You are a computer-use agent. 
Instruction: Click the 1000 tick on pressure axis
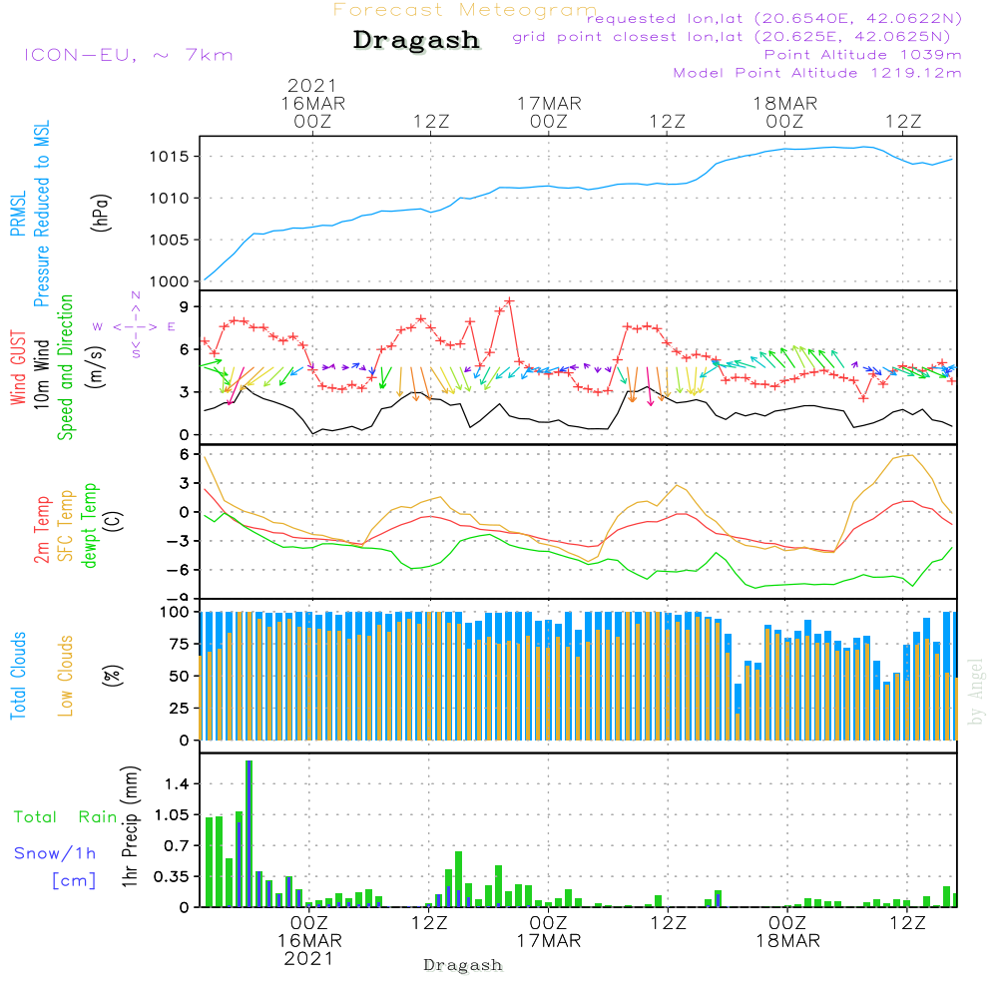pos(170,282)
